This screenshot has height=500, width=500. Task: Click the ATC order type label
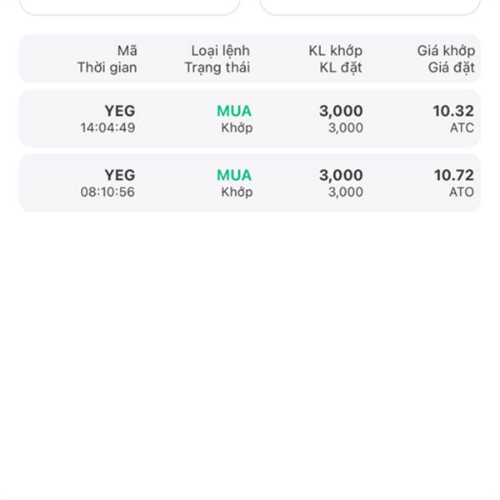point(462,127)
